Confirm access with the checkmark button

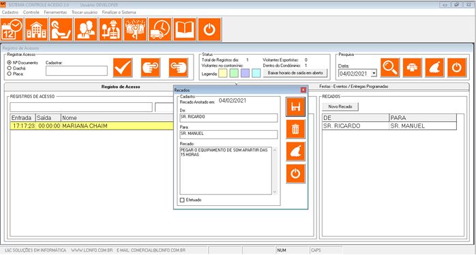click(x=123, y=67)
